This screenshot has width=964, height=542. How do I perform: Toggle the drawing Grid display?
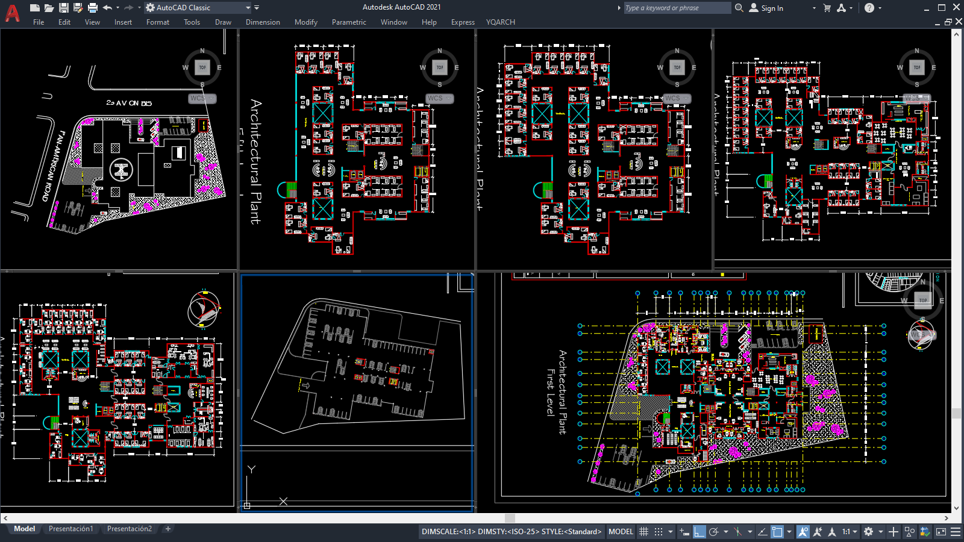point(643,532)
